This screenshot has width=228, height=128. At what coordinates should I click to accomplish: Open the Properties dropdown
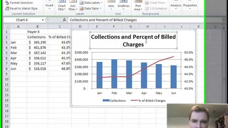click(190, 6)
